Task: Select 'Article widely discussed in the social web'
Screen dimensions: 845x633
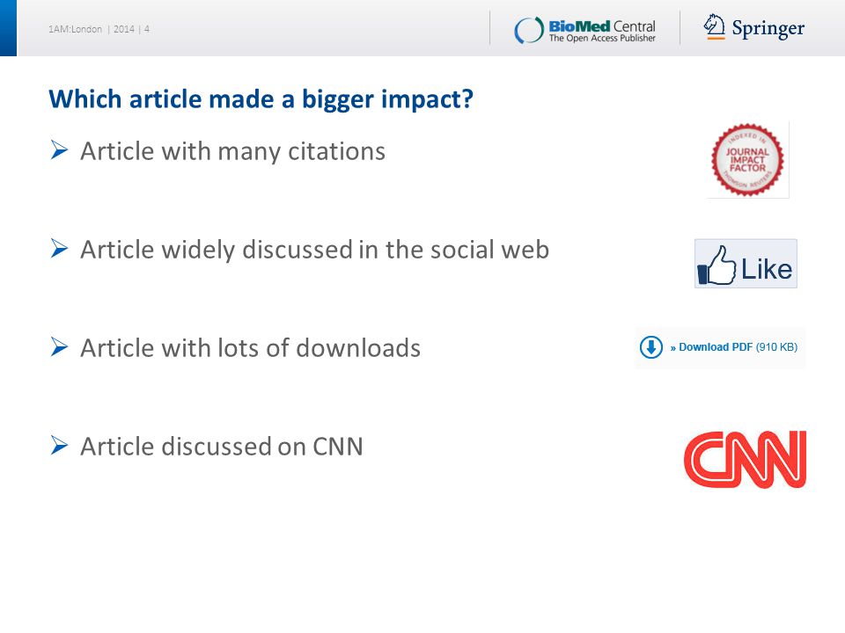Action: point(315,250)
